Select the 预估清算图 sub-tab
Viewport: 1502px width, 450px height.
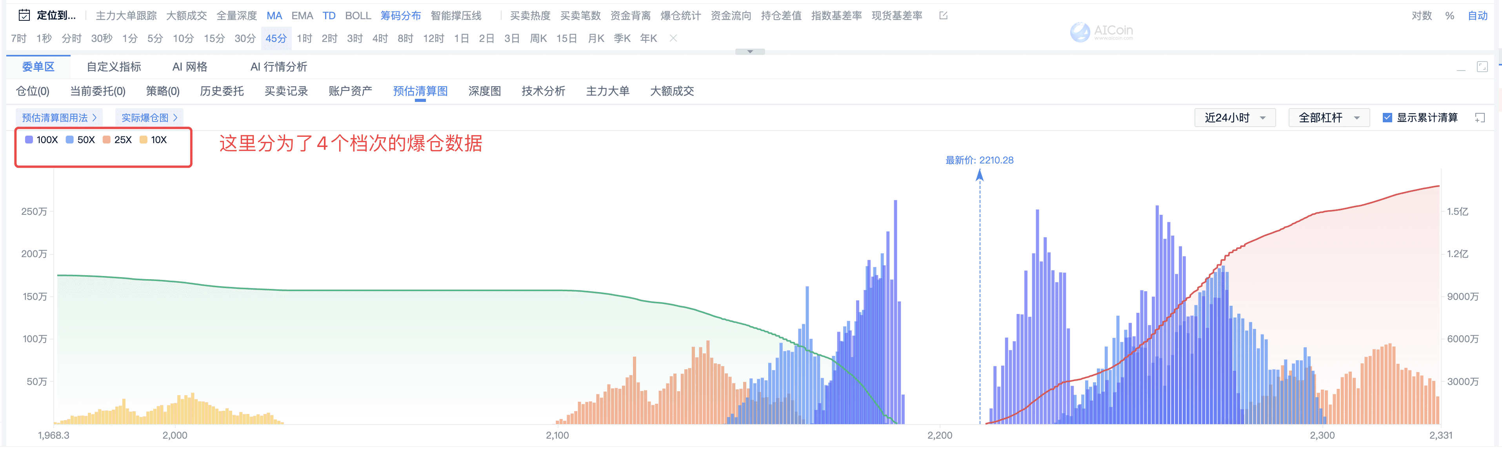click(420, 91)
